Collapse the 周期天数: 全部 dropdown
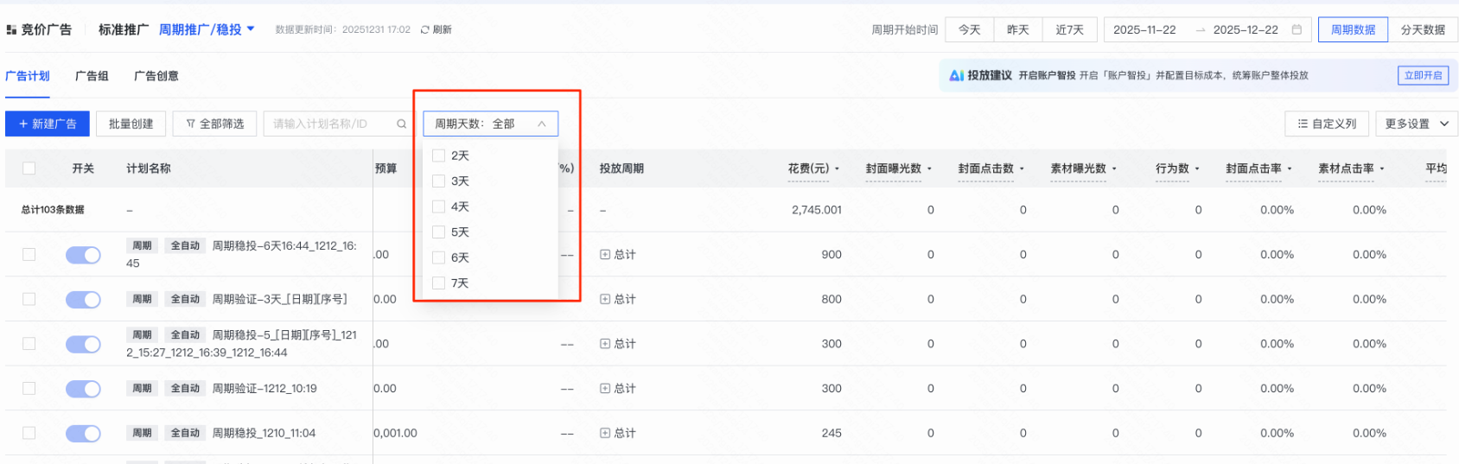The image size is (1459, 464). pos(490,124)
